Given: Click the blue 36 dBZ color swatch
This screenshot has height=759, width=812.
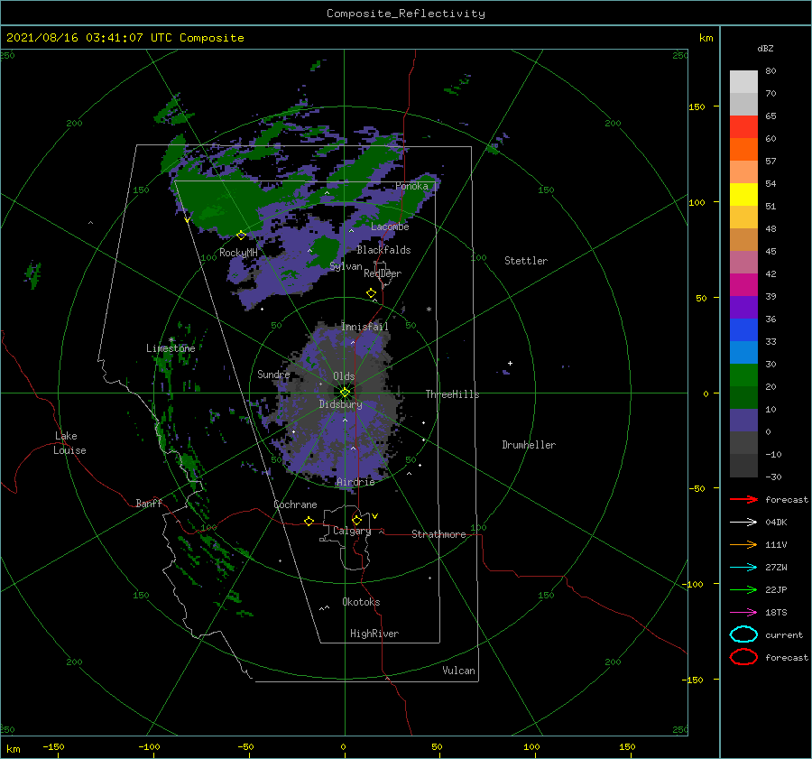Looking at the screenshot, I should tap(743, 329).
